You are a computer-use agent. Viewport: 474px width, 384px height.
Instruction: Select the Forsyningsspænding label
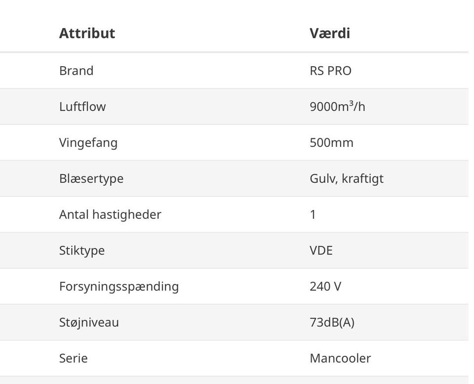[x=119, y=286]
